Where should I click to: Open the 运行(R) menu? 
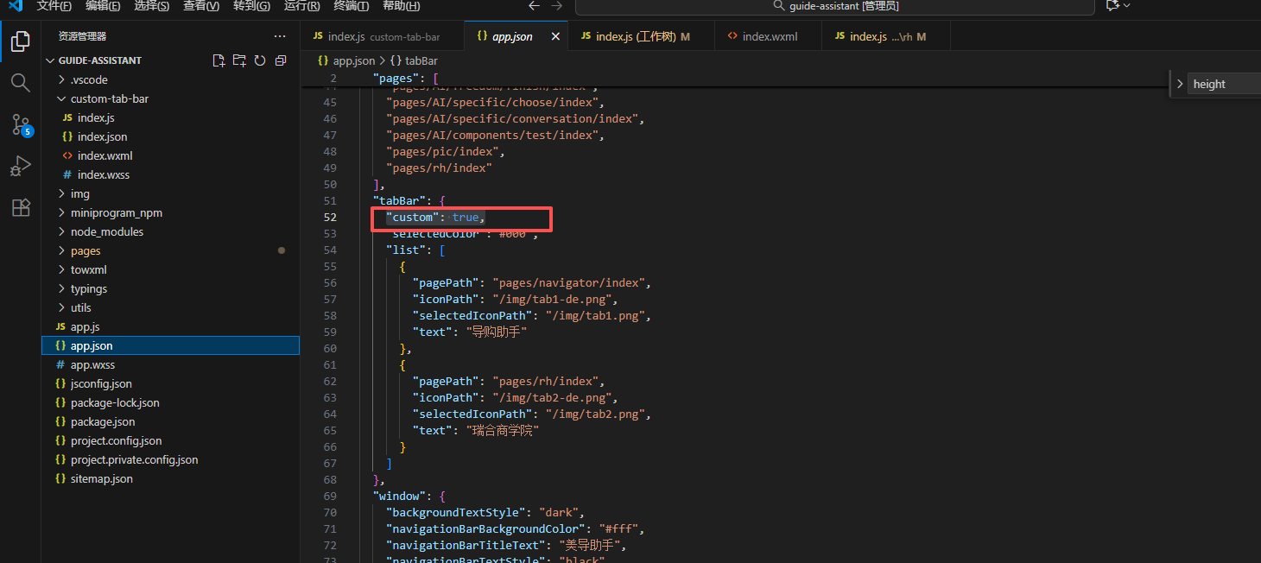tap(301, 6)
